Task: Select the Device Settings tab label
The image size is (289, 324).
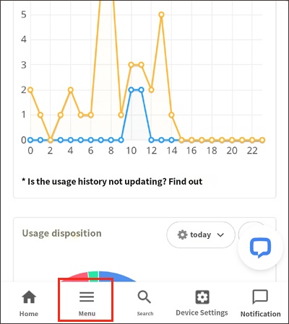Action: (202, 312)
